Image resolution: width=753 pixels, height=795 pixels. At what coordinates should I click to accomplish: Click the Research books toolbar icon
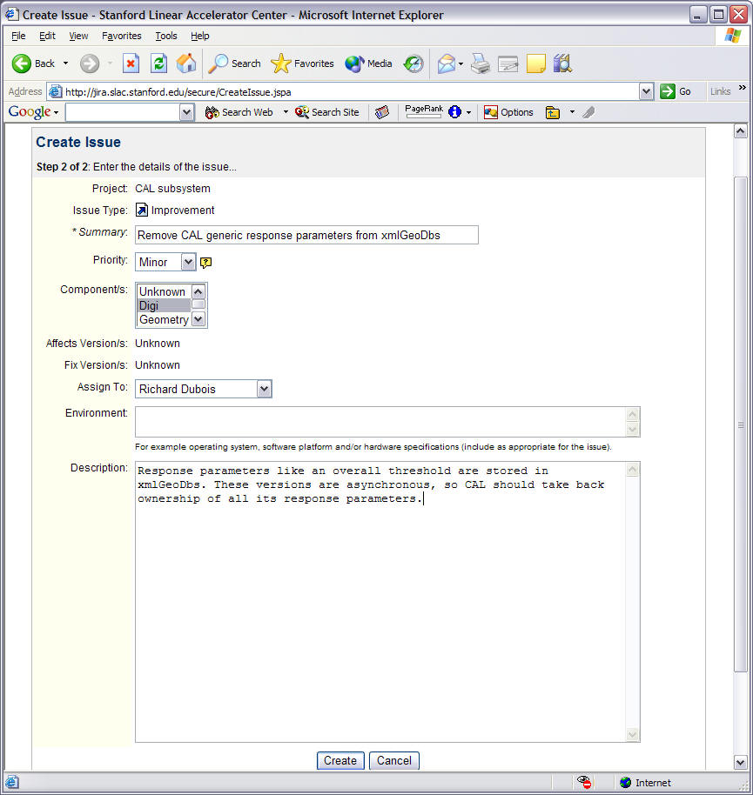tap(562, 63)
